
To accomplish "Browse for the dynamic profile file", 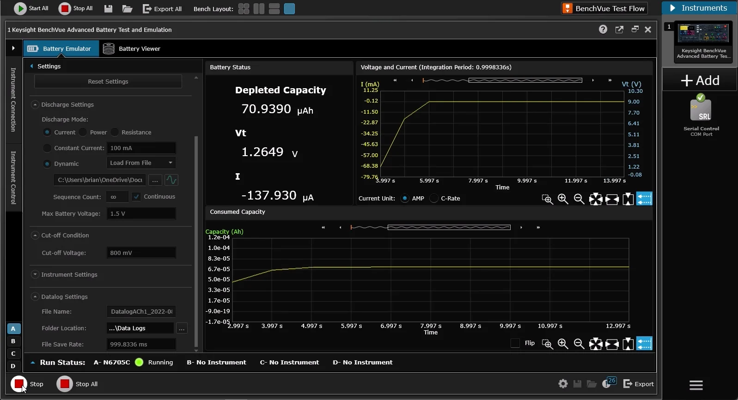I will point(155,180).
